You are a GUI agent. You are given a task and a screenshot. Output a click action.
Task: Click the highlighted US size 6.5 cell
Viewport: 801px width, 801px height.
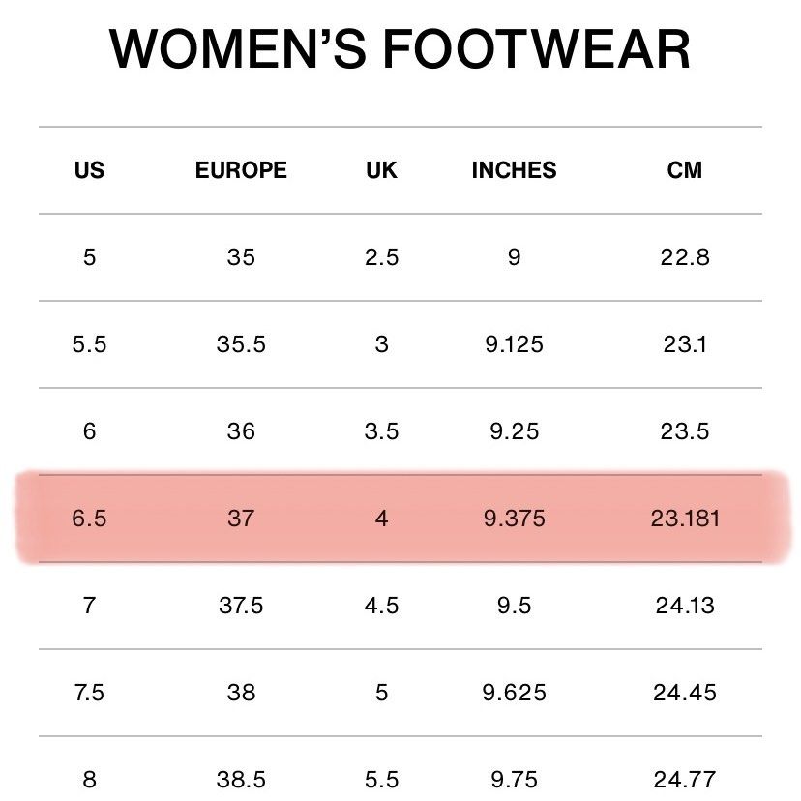[89, 519]
